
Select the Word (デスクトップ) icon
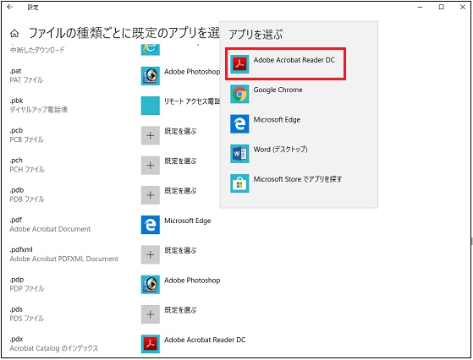tap(239, 153)
